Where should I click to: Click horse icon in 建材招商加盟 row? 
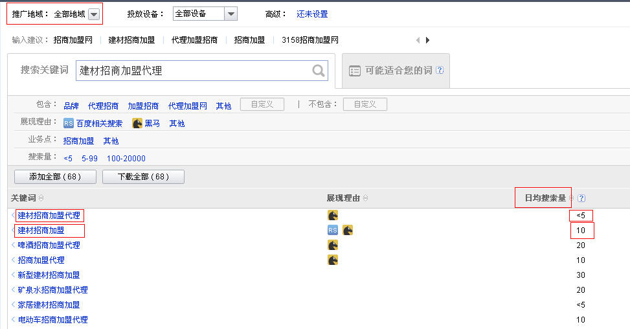pyautogui.click(x=348, y=230)
